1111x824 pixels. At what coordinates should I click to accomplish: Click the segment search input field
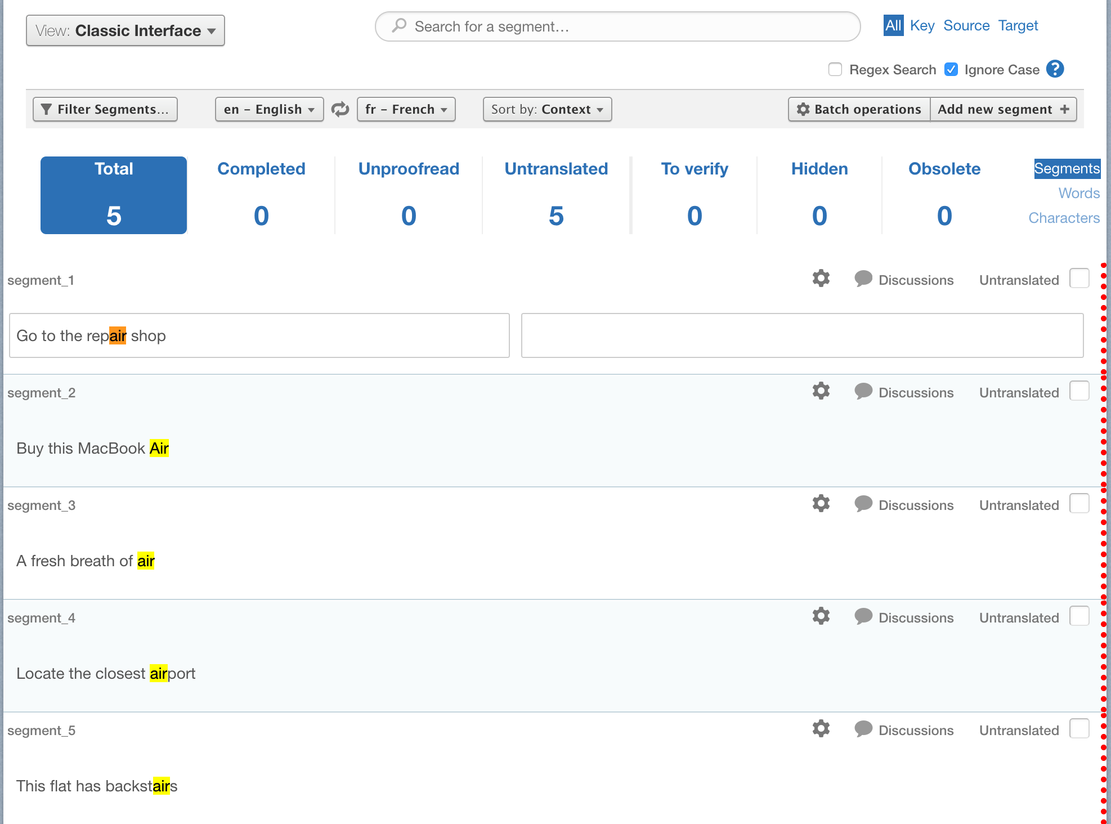[x=619, y=26]
